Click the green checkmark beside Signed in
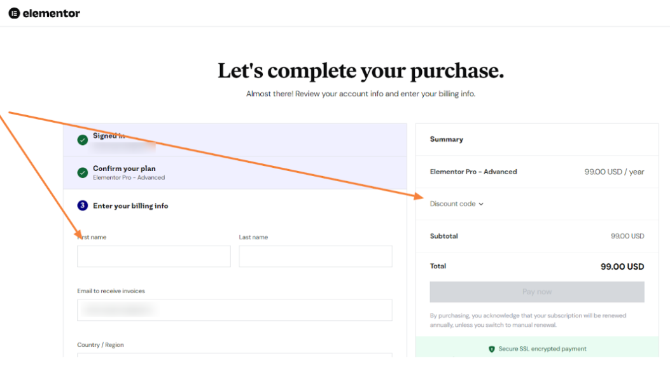This screenshot has height=386, width=670. 82,139
